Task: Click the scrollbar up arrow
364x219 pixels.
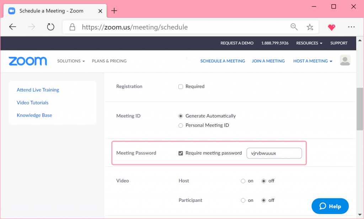Action: tap(360, 40)
